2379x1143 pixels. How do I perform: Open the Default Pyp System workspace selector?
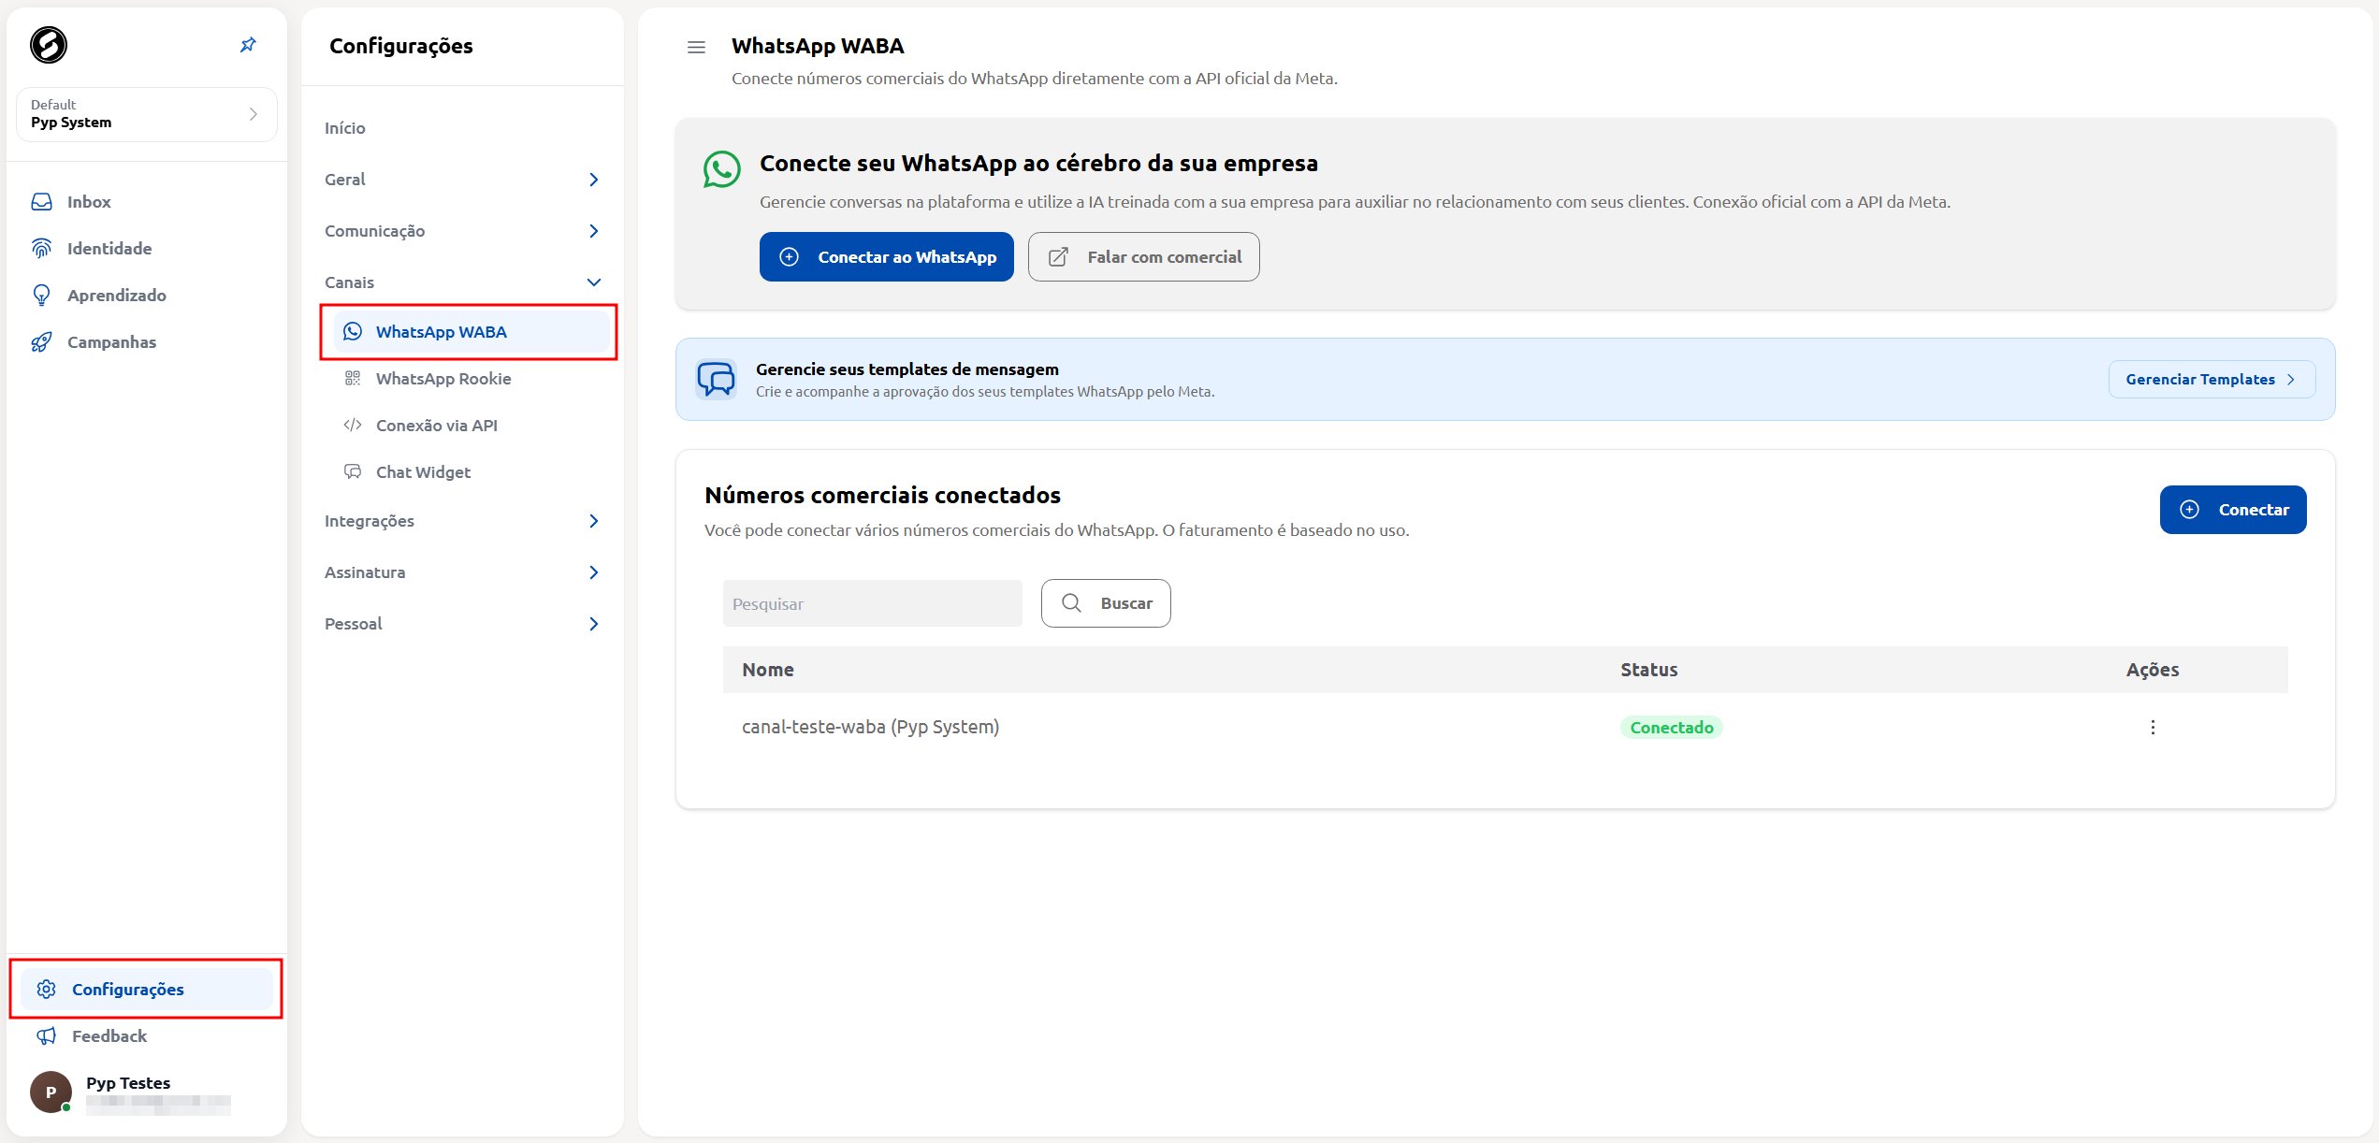point(146,114)
